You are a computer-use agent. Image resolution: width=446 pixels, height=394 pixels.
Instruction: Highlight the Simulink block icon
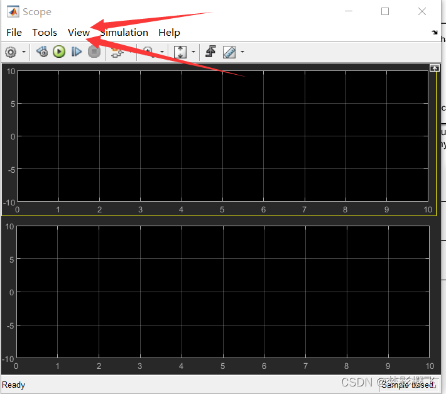(117, 53)
